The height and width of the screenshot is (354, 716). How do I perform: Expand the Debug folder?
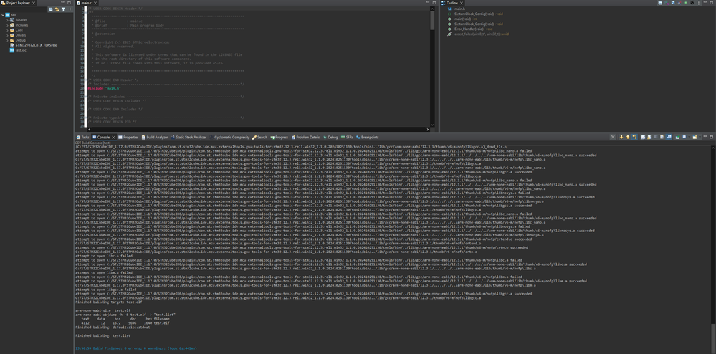coord(7,40)
